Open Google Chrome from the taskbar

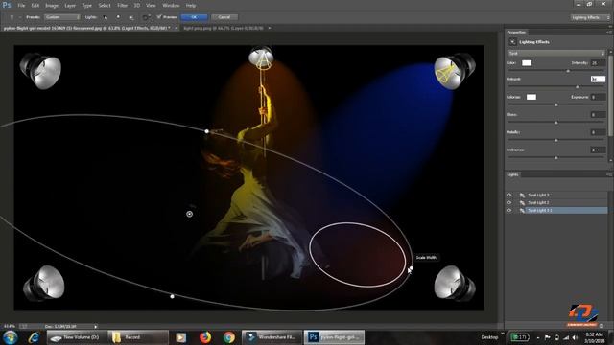[x=229, y=337]
